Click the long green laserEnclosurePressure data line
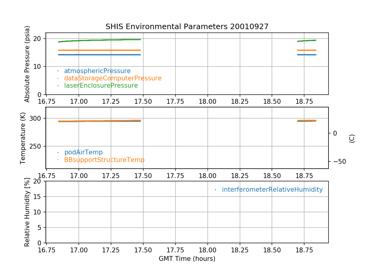The image size is (365, 273). [100, 40]
